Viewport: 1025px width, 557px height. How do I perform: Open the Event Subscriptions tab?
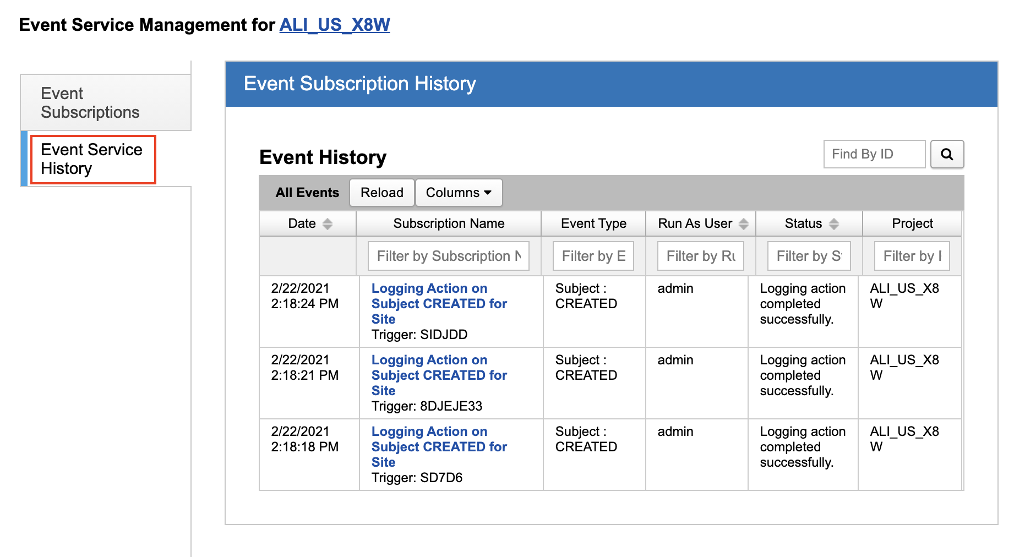(90, 103)
